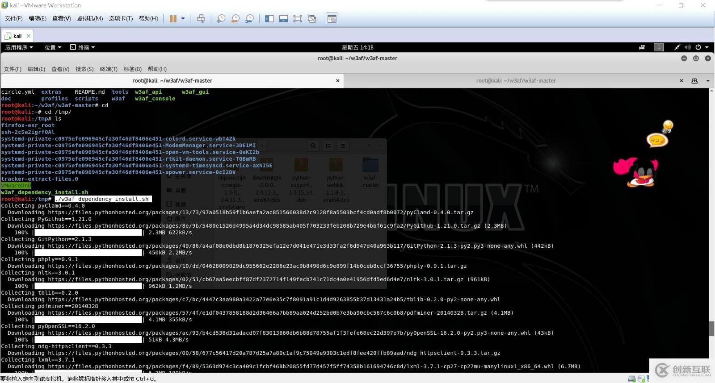Click the new terminal tab icon
This screenshot has width=715, height=383.
pos(694,81)
